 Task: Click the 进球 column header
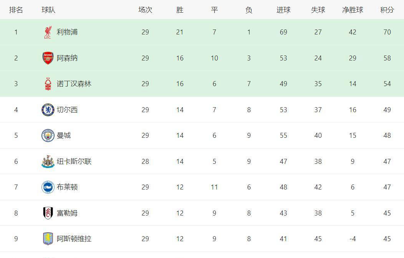pyautogui.click(x=283, y=10)
